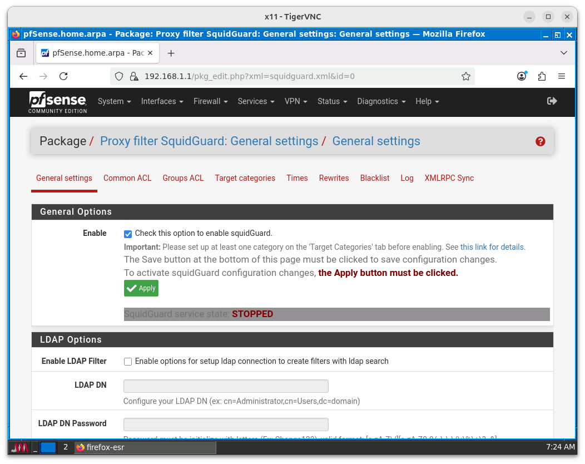Expand the Services dropdown menu
Screen dimensions: 585x464
(256, 101)
